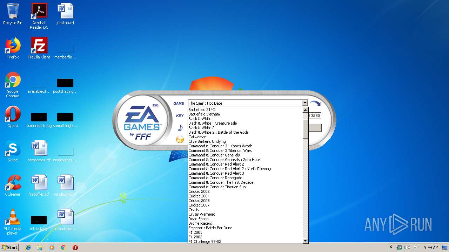The image size is (449, 252).
Task: Open VLC media player shortcut
Action: click(13, 222)
